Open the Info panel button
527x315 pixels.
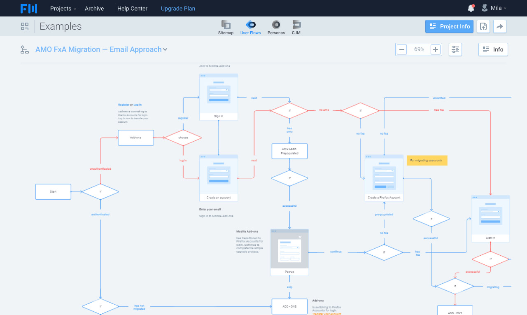[x=493, y=49]
